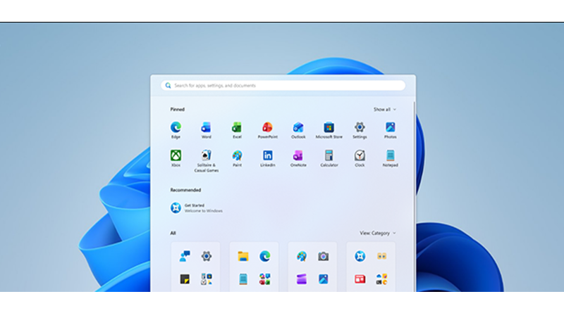Image resolution: width=564 pixels, height=313 pixels.
Task: Open the pinned Outlook app
Action: (x=298, y=130)
